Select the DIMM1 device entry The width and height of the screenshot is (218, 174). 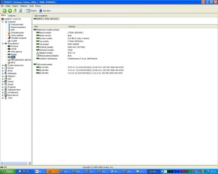[46, 19]
